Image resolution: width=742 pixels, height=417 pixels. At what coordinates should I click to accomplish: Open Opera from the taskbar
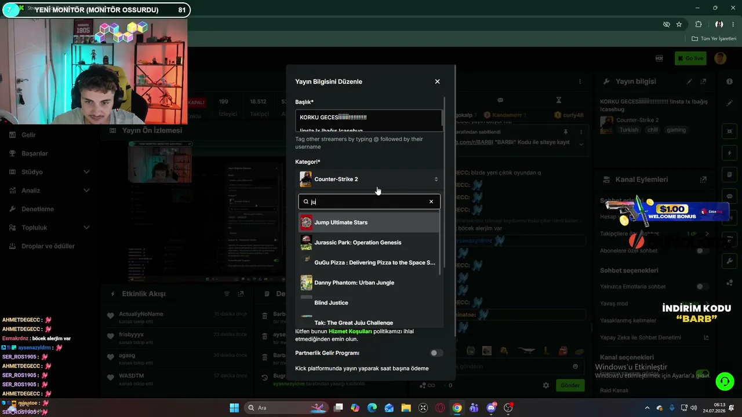click(x=440, y=408)
